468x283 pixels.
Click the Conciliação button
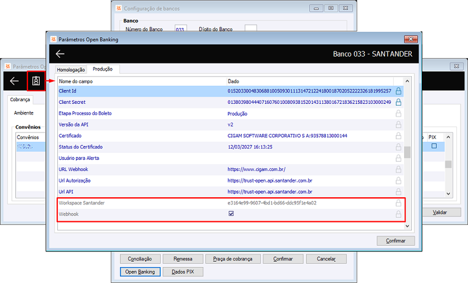coord(140,259)
